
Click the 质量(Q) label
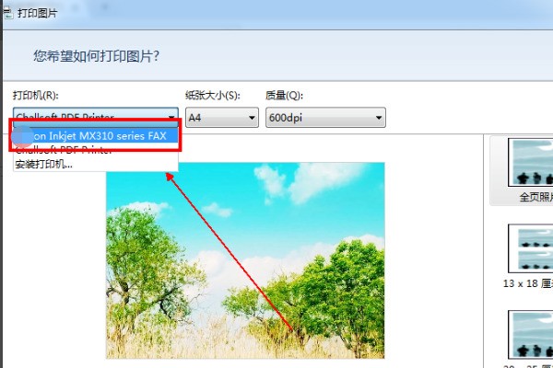click(284, 95)
